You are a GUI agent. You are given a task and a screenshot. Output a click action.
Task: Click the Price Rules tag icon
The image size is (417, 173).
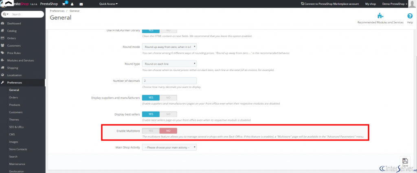click(2, 53)
